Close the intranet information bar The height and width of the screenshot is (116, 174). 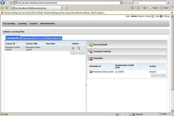[172, 13]
